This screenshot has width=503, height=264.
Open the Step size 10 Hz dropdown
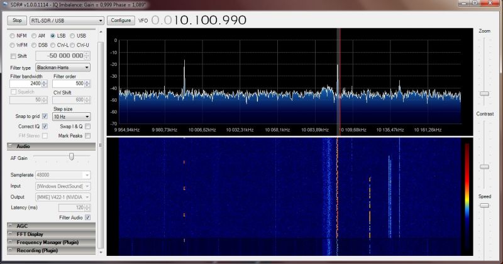71,117
